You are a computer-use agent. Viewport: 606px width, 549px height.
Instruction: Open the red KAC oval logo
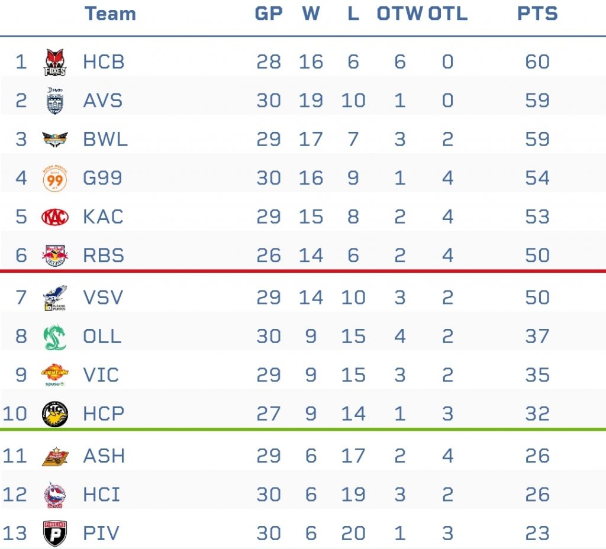click(x=55, y=217)
